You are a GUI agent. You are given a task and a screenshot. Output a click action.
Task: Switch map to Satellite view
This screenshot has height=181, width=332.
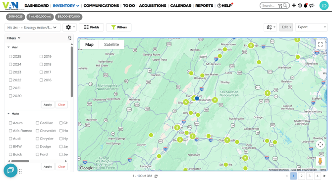[x=111, y=44]
